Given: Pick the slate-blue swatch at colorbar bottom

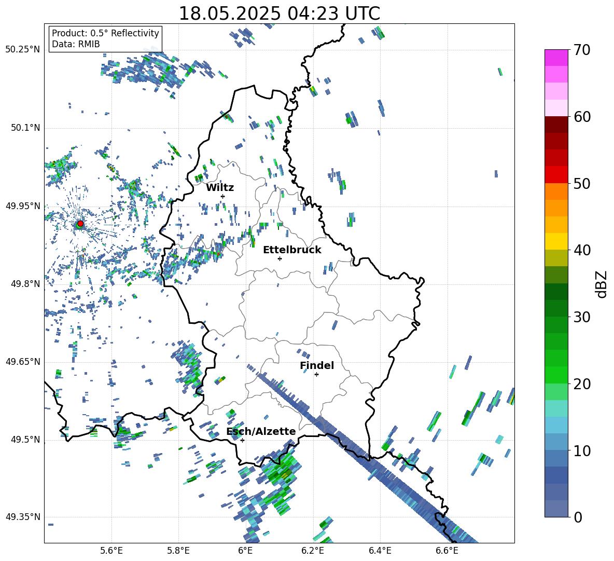Looking at the screenshot, I should coord(556,509).
